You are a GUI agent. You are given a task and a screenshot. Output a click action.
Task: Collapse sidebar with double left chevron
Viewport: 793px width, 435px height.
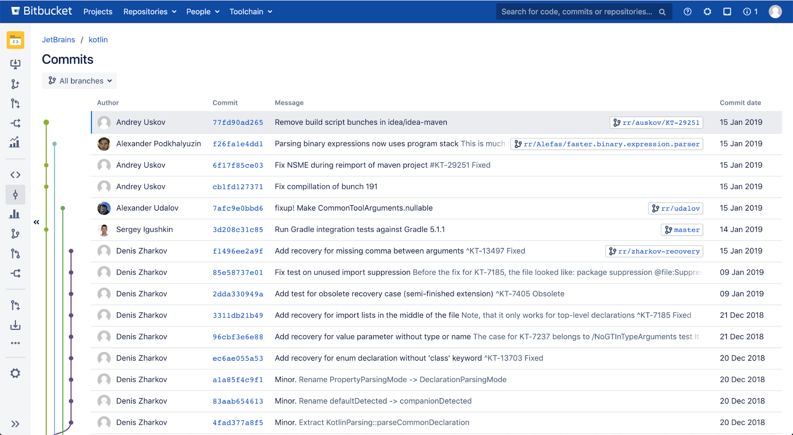[36, 222]
